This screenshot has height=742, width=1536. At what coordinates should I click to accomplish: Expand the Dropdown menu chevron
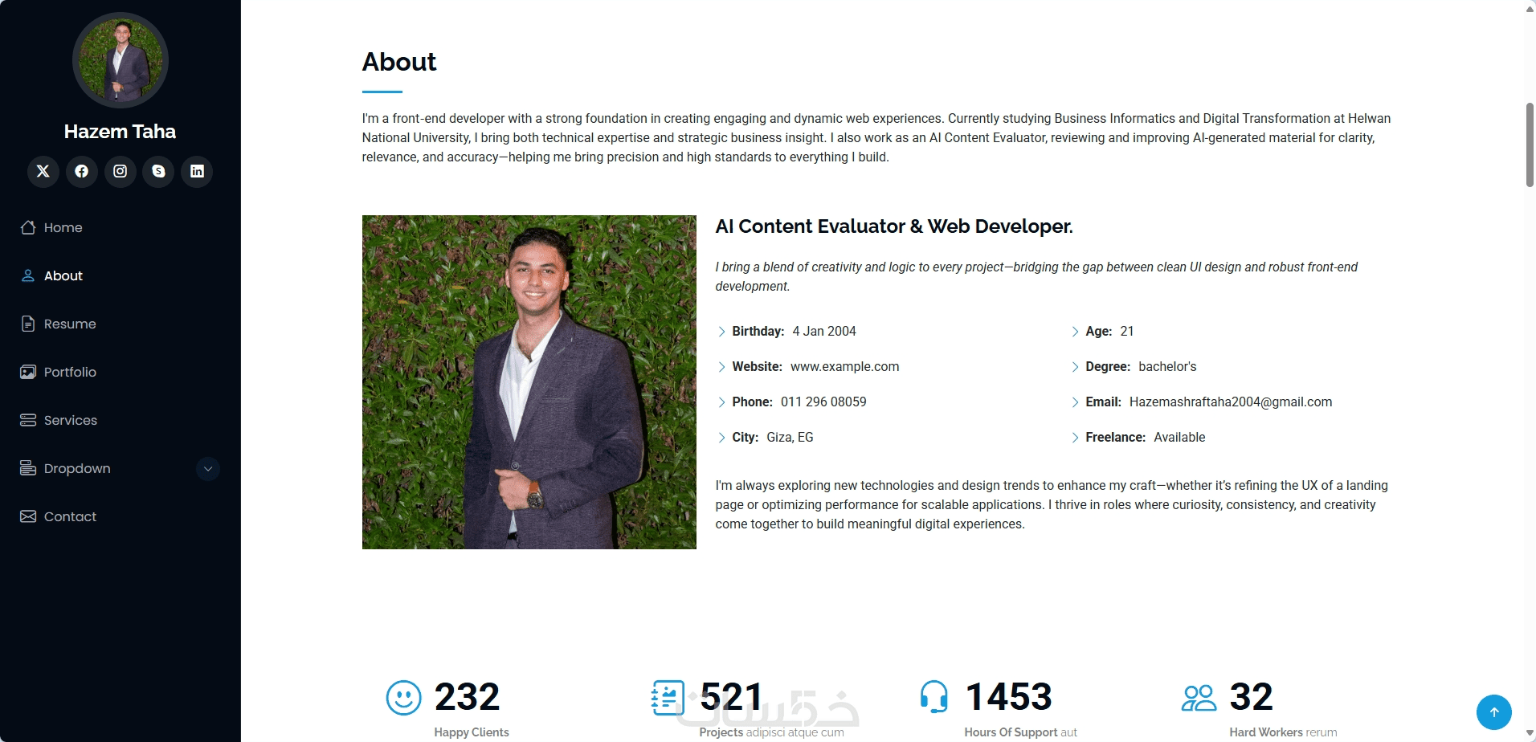point(208,469)
